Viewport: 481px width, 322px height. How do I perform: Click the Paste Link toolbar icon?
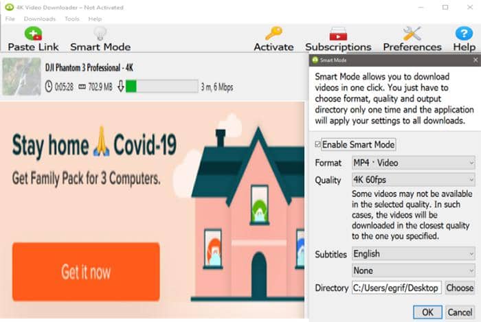click(x=33, y=34)
